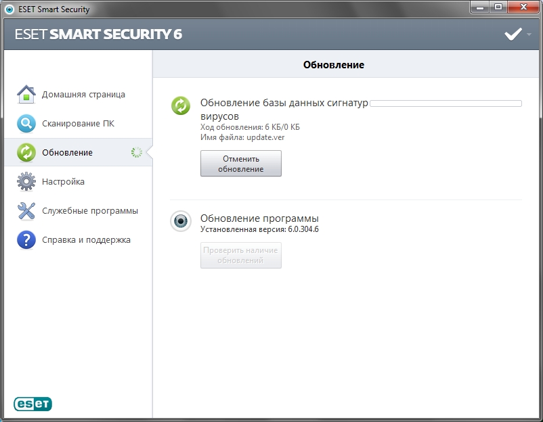Expand the dropdown arrow next to checkmark
The image size is (543, 422).
(529, 34)
